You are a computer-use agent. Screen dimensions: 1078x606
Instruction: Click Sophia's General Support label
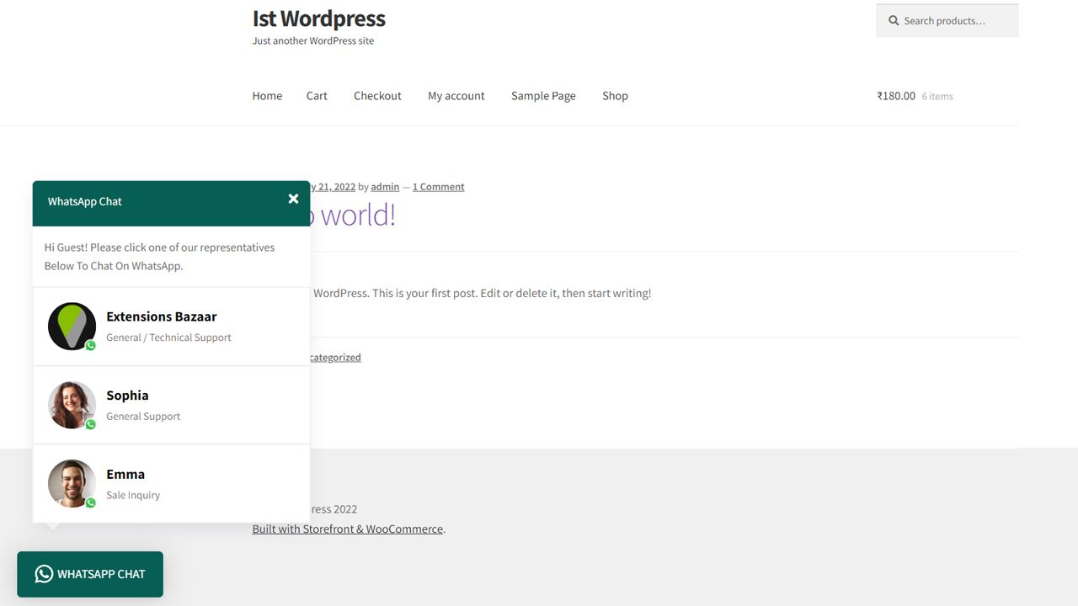click(143, 417)
